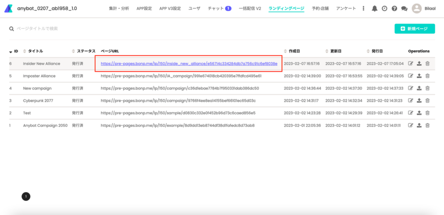Click the clock history icon
Screen dimensions: 444x215
point(384,8)
